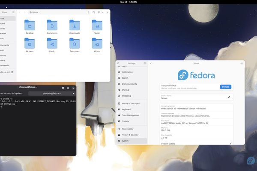Open the Templates folder in Files
Screen dimensions: 257x171
(75, 45)
